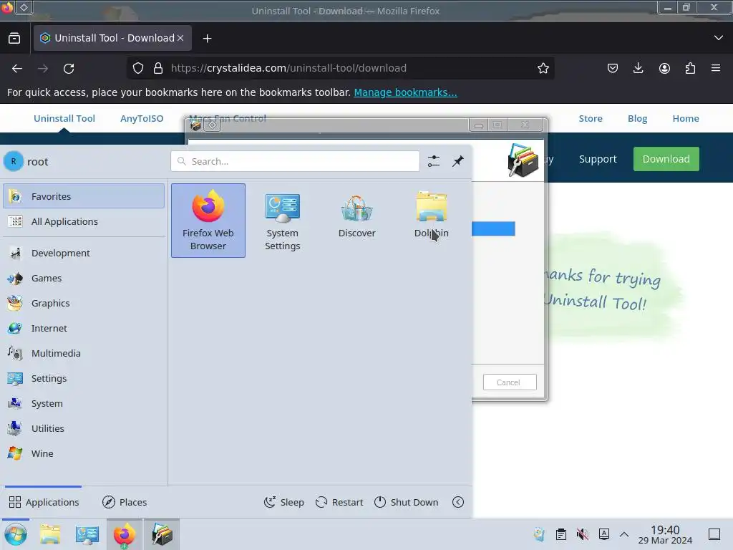Open Graphics category

point(84,303)
